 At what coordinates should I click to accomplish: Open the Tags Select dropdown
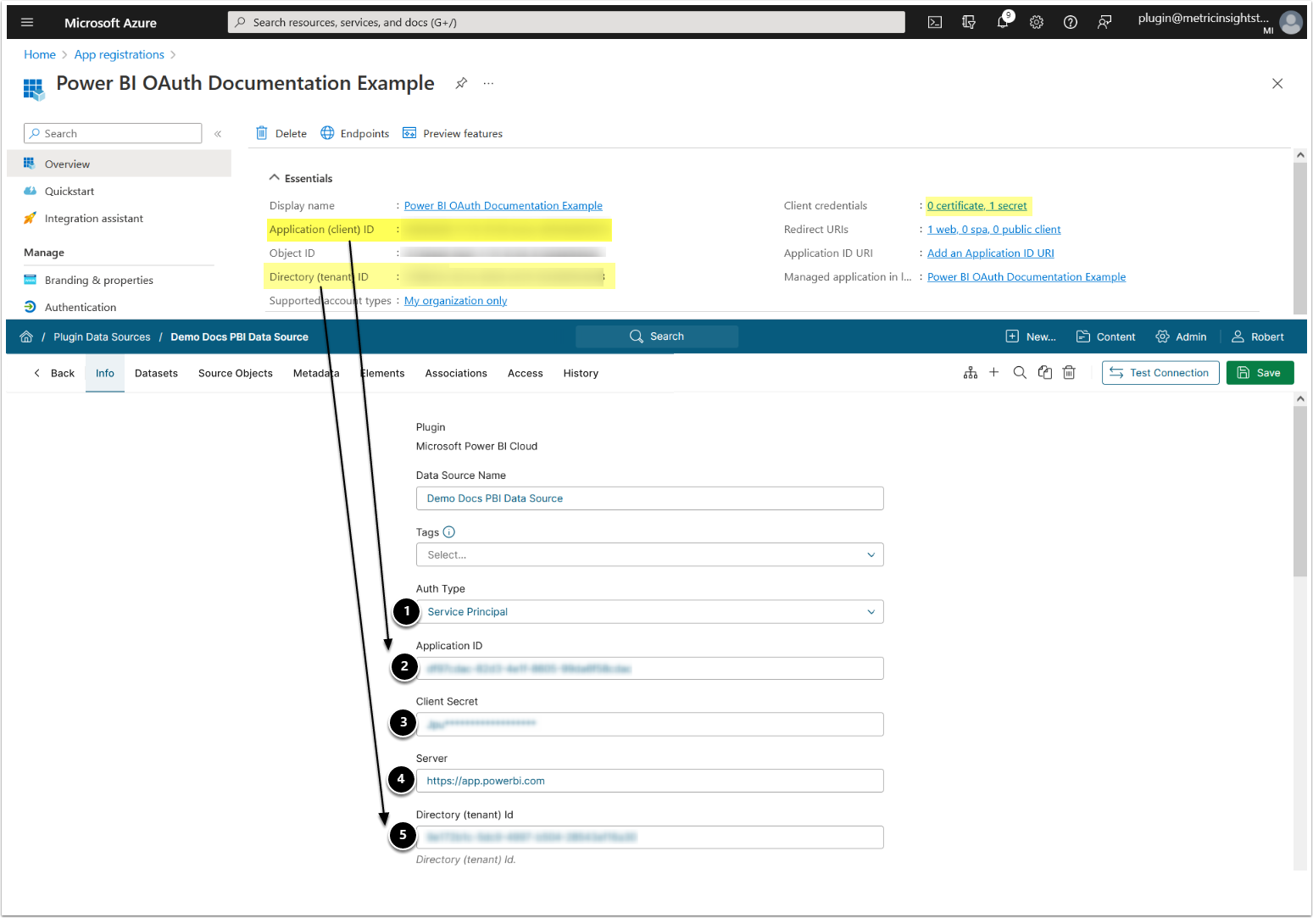(649, 555)
